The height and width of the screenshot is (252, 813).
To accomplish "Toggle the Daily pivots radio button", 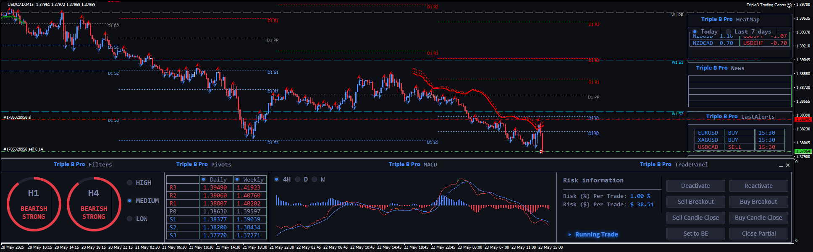I will [204, 179].
